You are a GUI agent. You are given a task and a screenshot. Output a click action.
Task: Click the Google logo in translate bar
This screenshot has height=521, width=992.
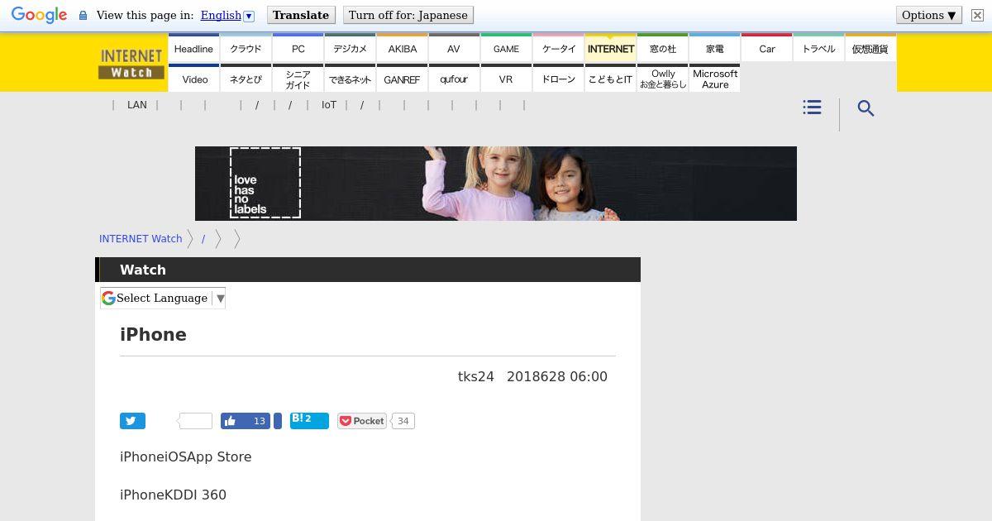(x=39, y=16)
